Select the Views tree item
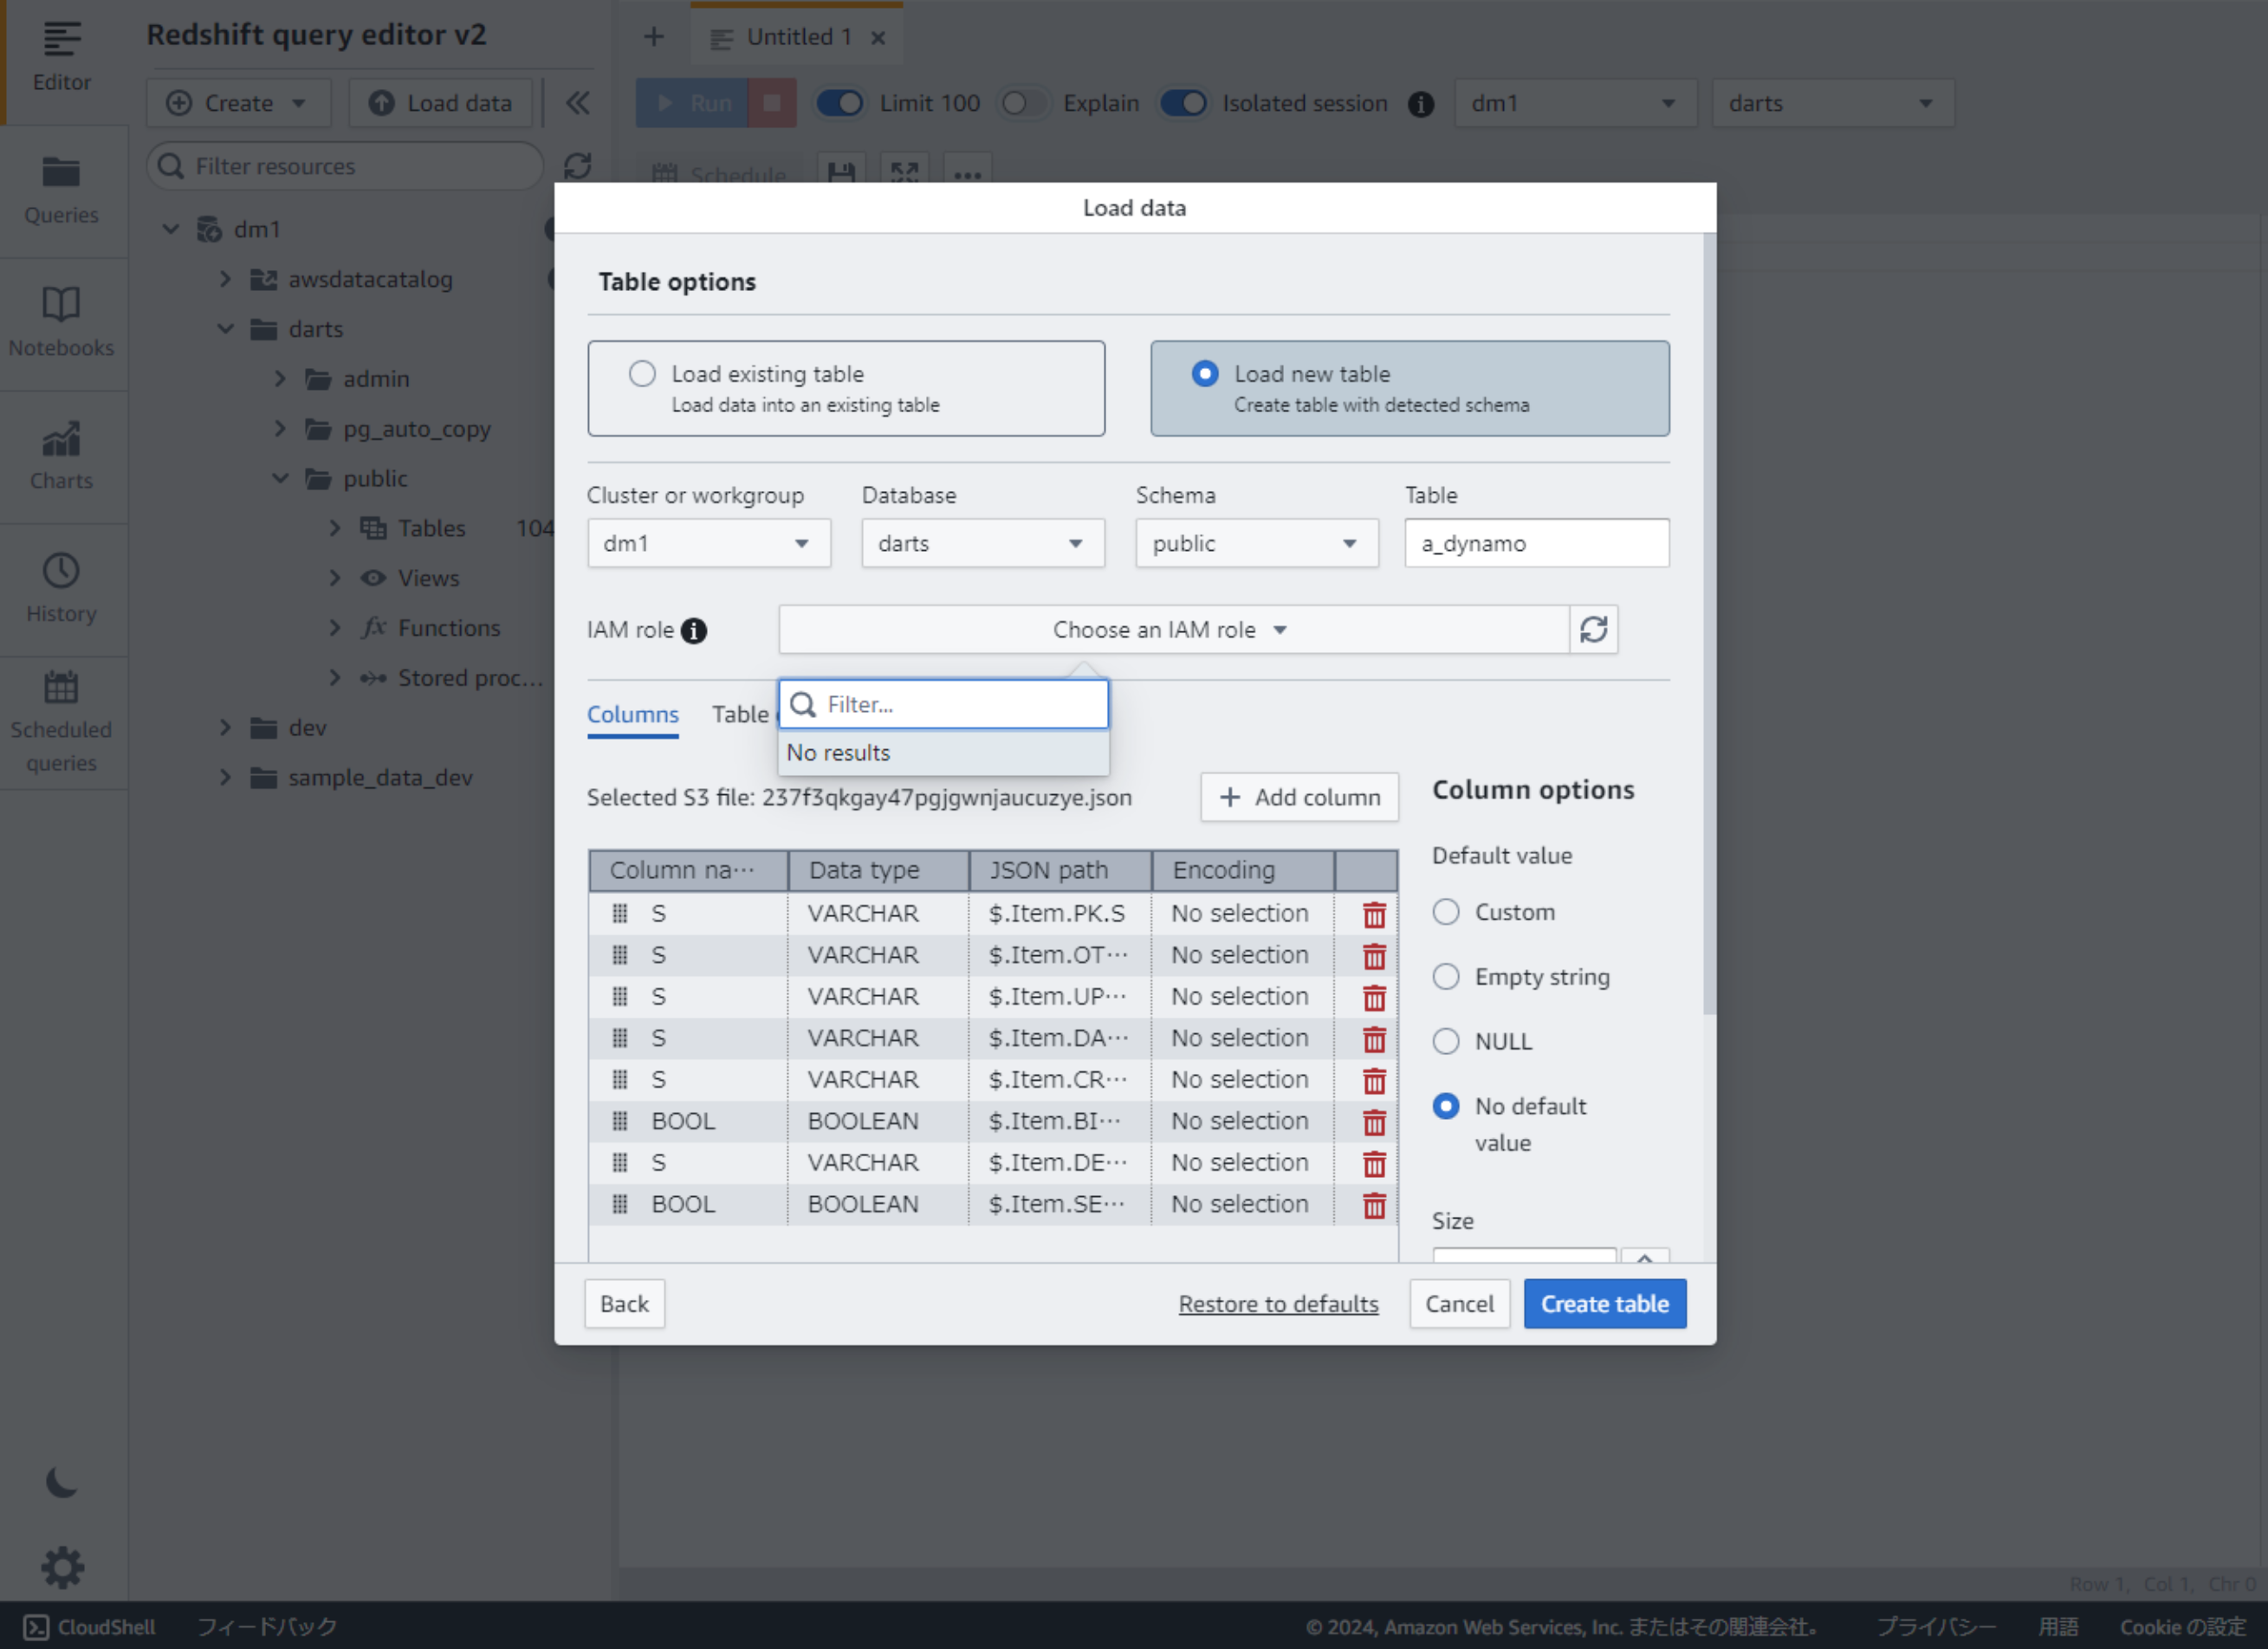Image resolution: width=2268 pixels, height=1649 pixels. (428, 578)
